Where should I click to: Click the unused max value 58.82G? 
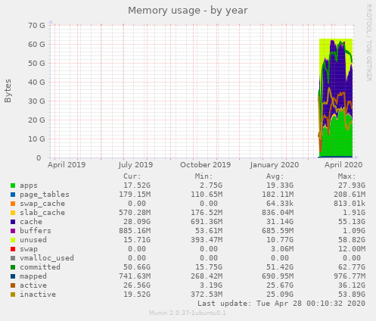coord(352,240)
